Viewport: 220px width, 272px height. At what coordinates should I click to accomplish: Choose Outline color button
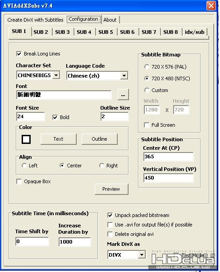point(99,139)
